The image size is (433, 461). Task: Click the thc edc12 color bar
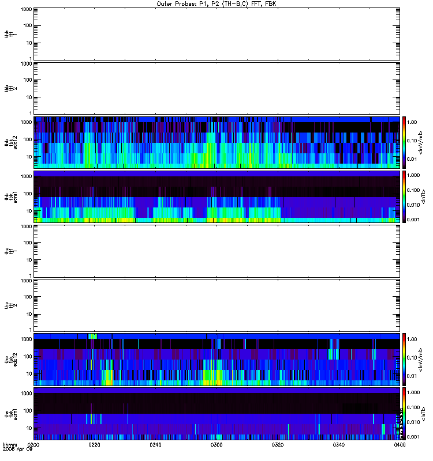tap(404, 359)
